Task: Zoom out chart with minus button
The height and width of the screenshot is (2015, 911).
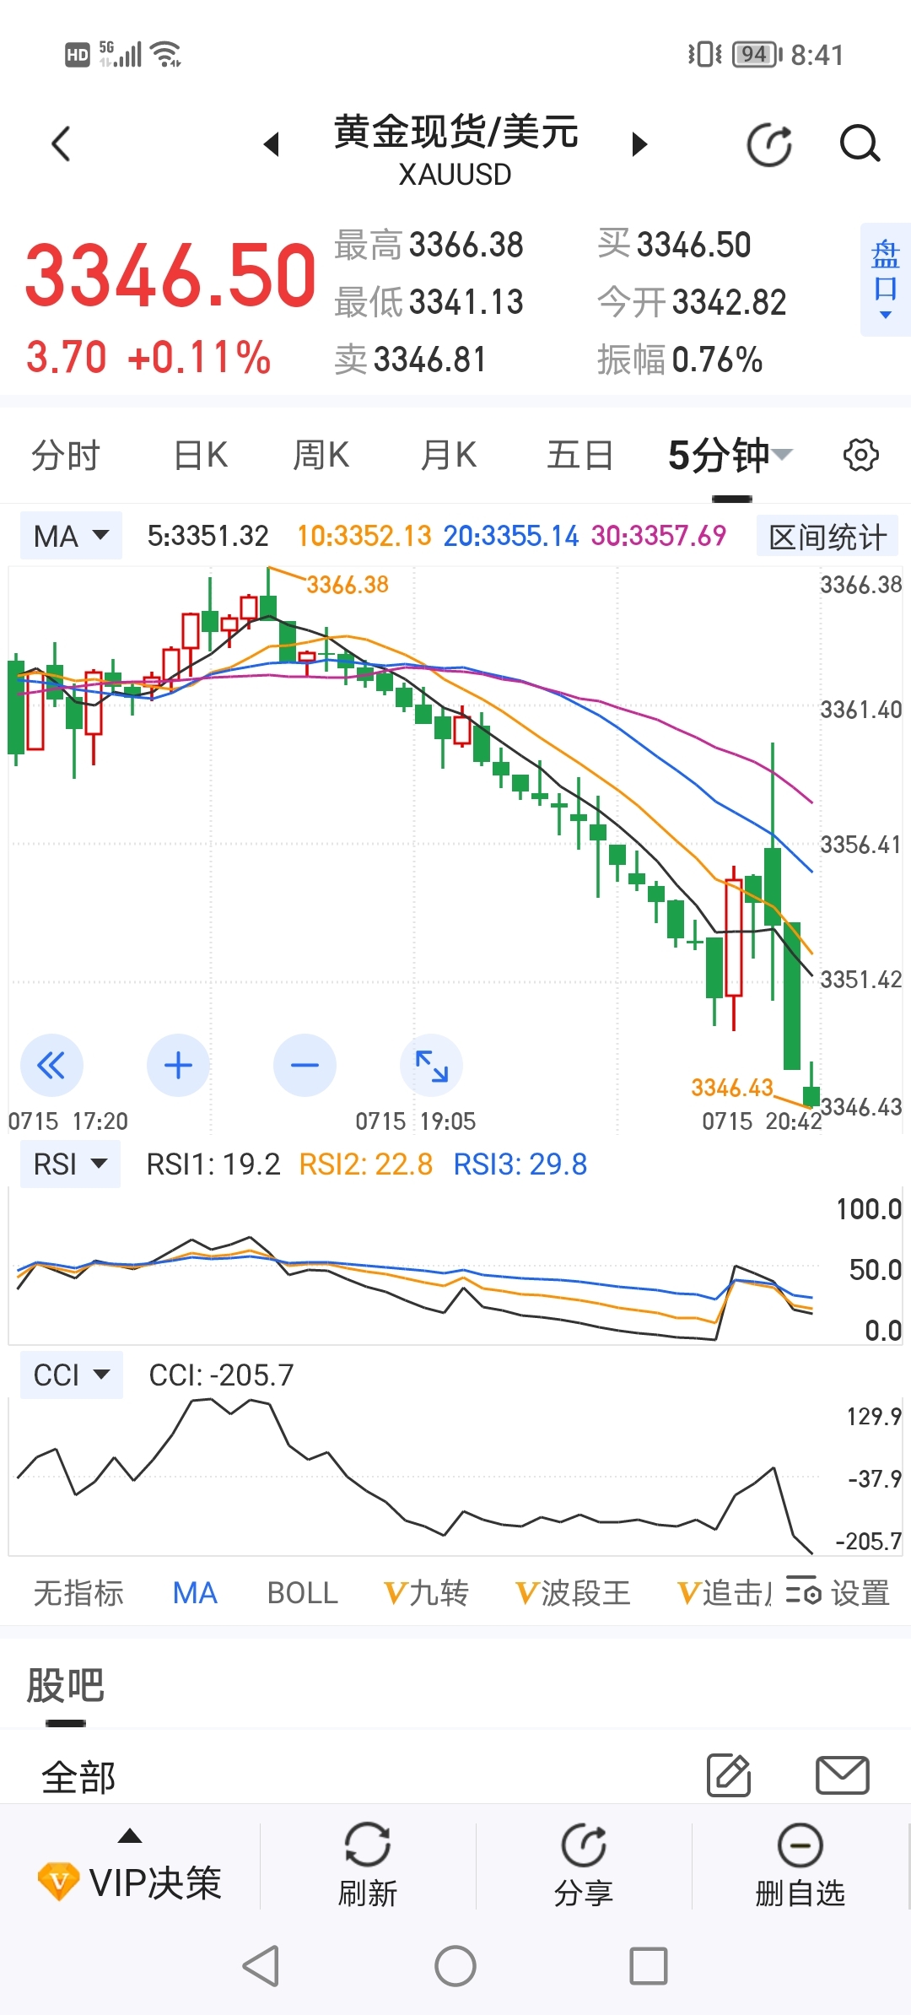Action: pos(305,1065)
